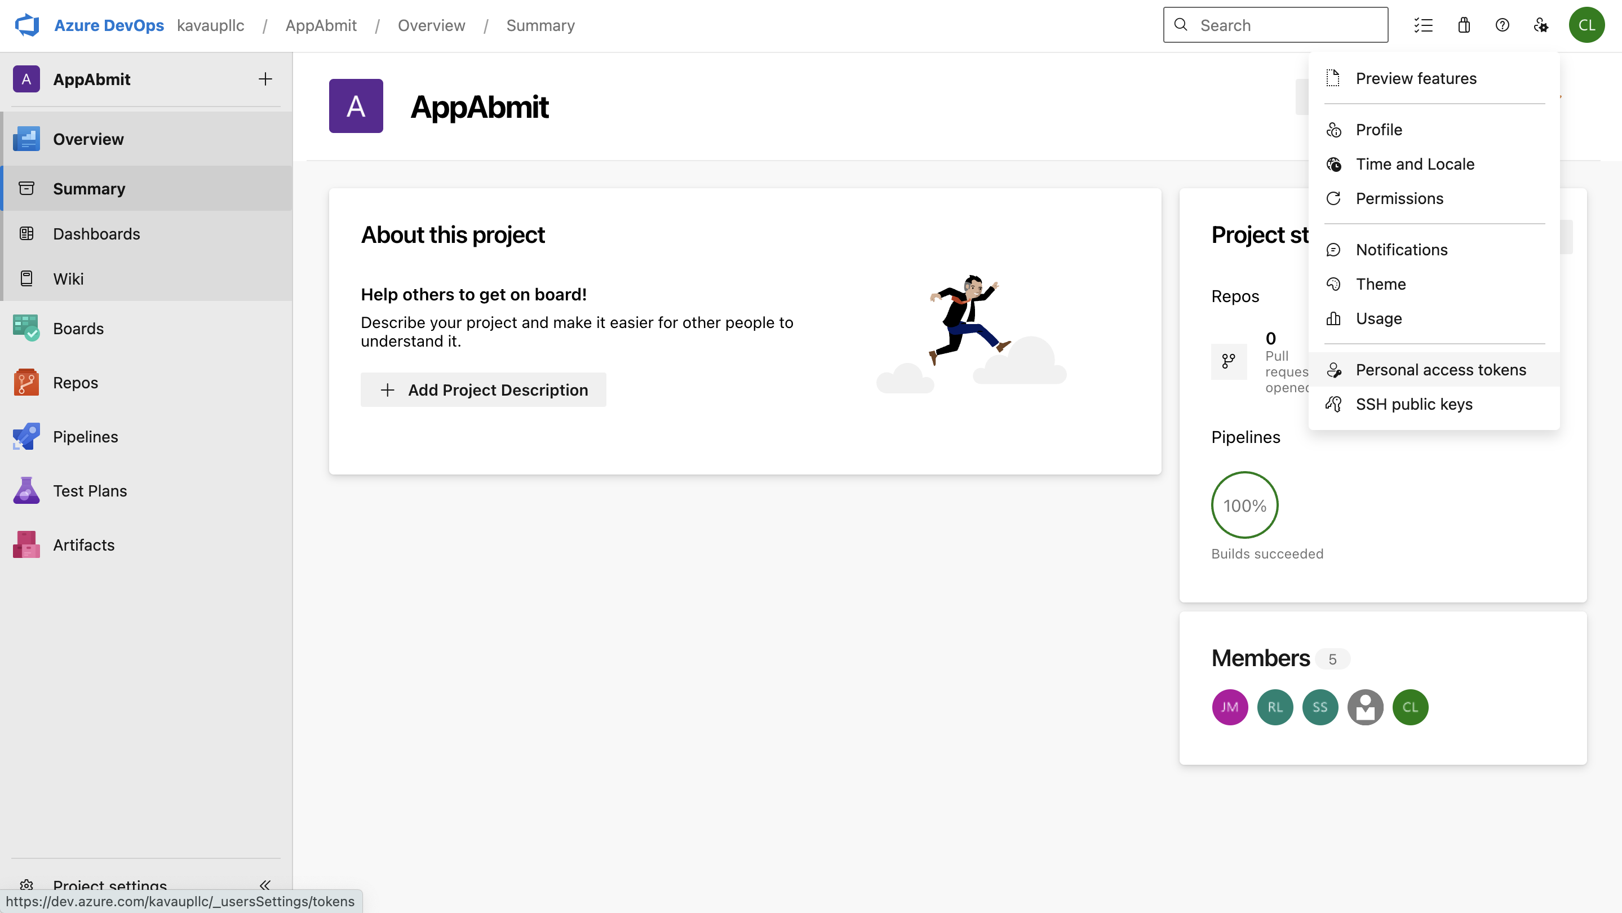Choose Theme from user settings menu
The image size is (1622, 913).
pyautogui.click(x=1380, y=284)
